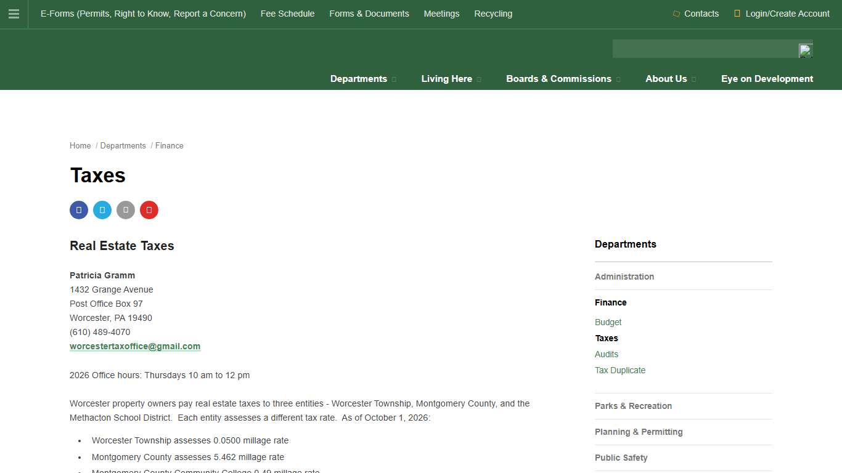Click the search submit icon
The image size is (842, 473).
(805, 49)
